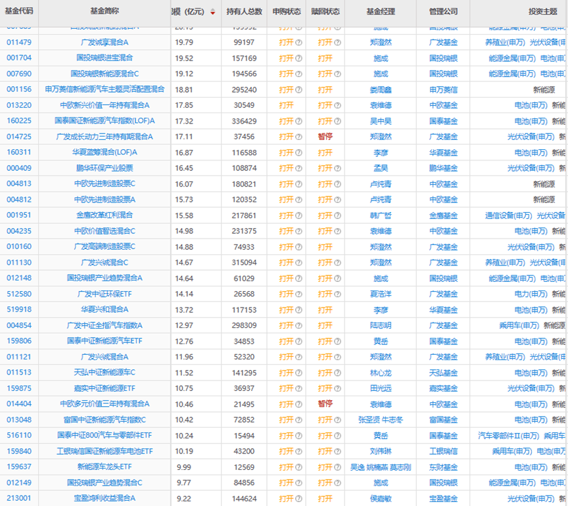Click the 管理公司 column header
568x506 pixels.
[443, 12]
